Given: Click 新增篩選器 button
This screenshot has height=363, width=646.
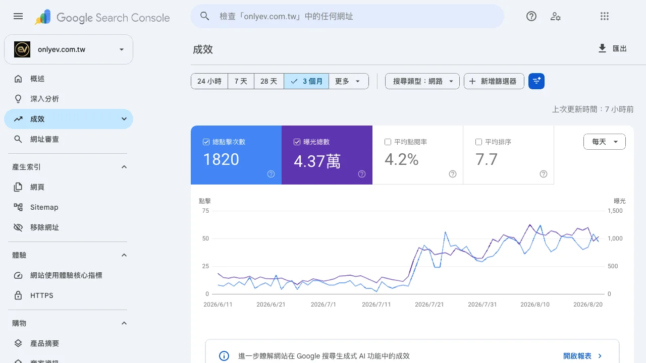Looking at the screenshot, I should click(x=494, y=81).
